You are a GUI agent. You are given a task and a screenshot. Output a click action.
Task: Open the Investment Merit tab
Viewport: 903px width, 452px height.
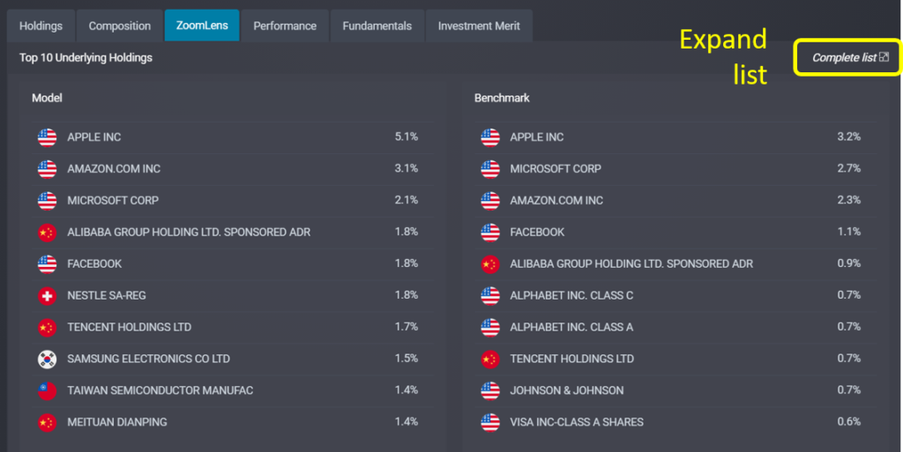(479, 26)
